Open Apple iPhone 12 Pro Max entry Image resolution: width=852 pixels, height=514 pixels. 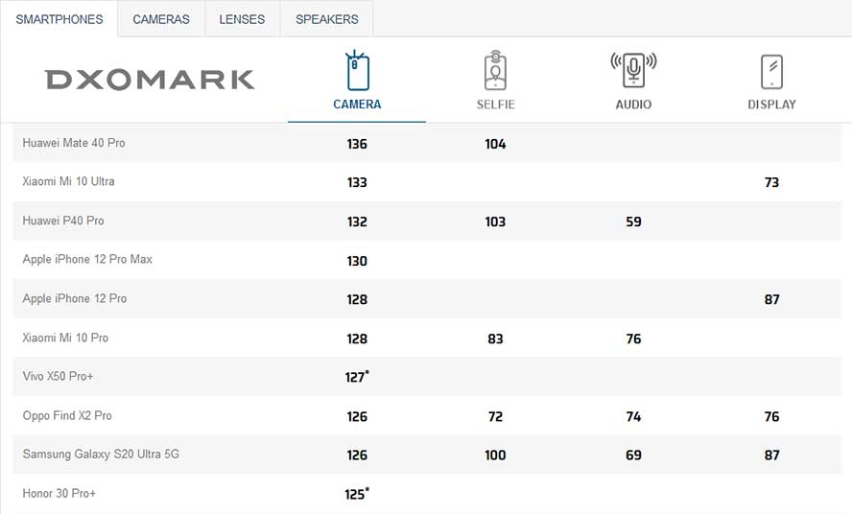pos(87,259)
